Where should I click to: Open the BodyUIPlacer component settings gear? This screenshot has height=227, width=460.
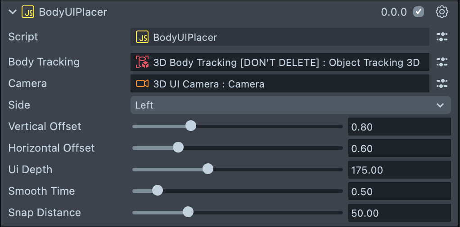pos(442,12)
